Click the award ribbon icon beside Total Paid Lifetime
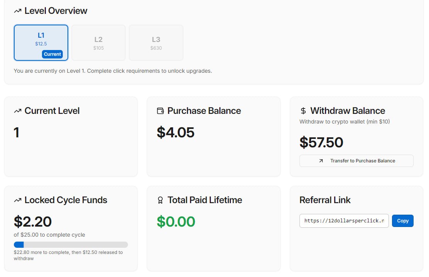Image resolution: width=429 pixels, height=277 pixels. pyautogui.click(x=160, y=200)
